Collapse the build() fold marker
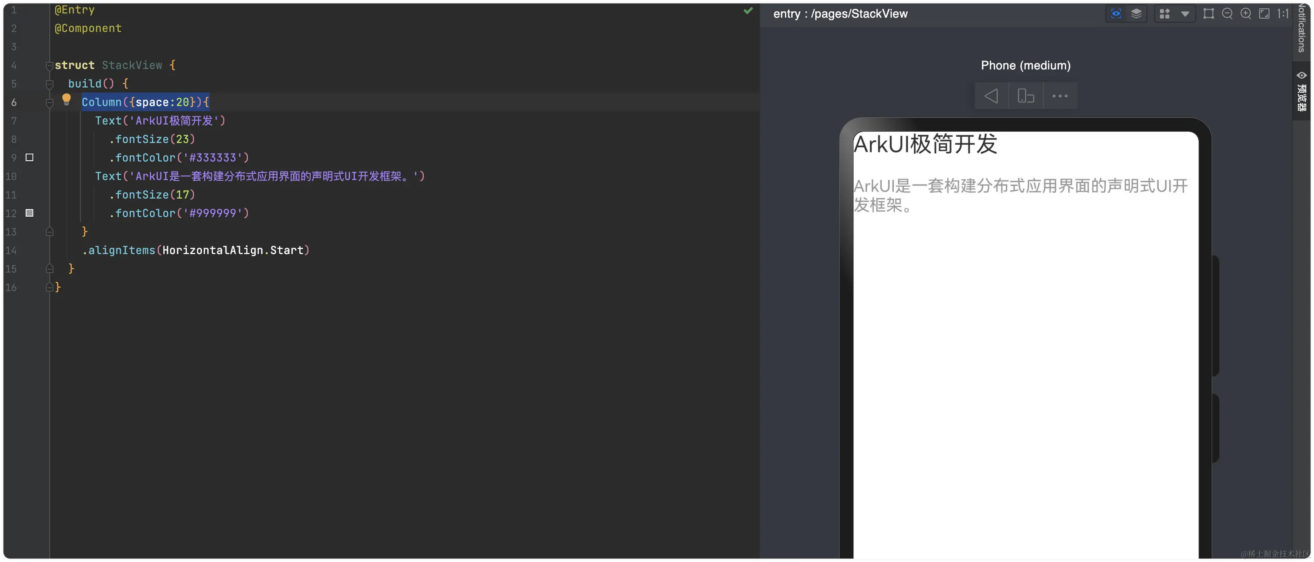Image resolution: width=1314 pixels, height=562 pixels. (50, 84)
